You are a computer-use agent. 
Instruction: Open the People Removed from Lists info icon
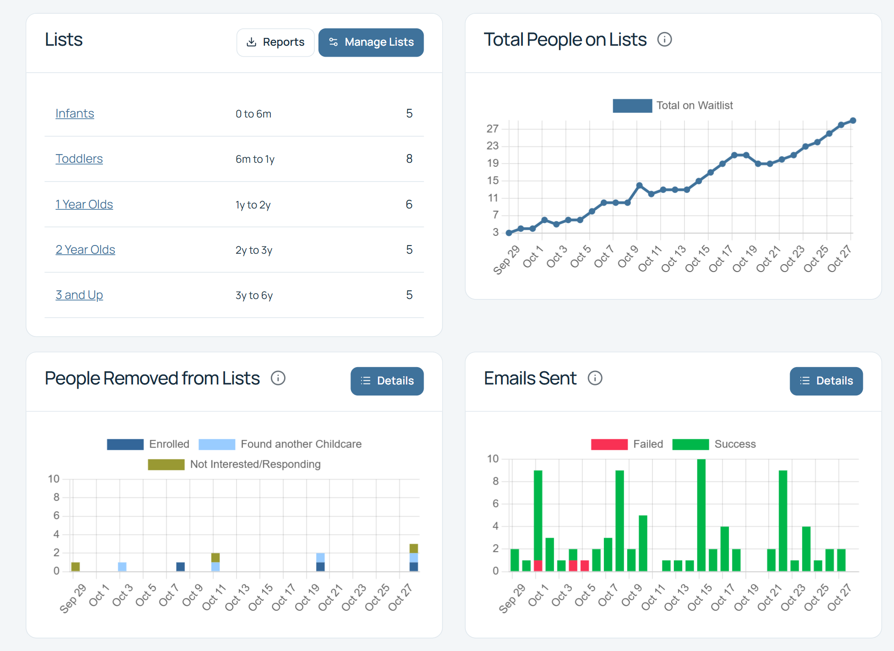(x=278, y=378)
